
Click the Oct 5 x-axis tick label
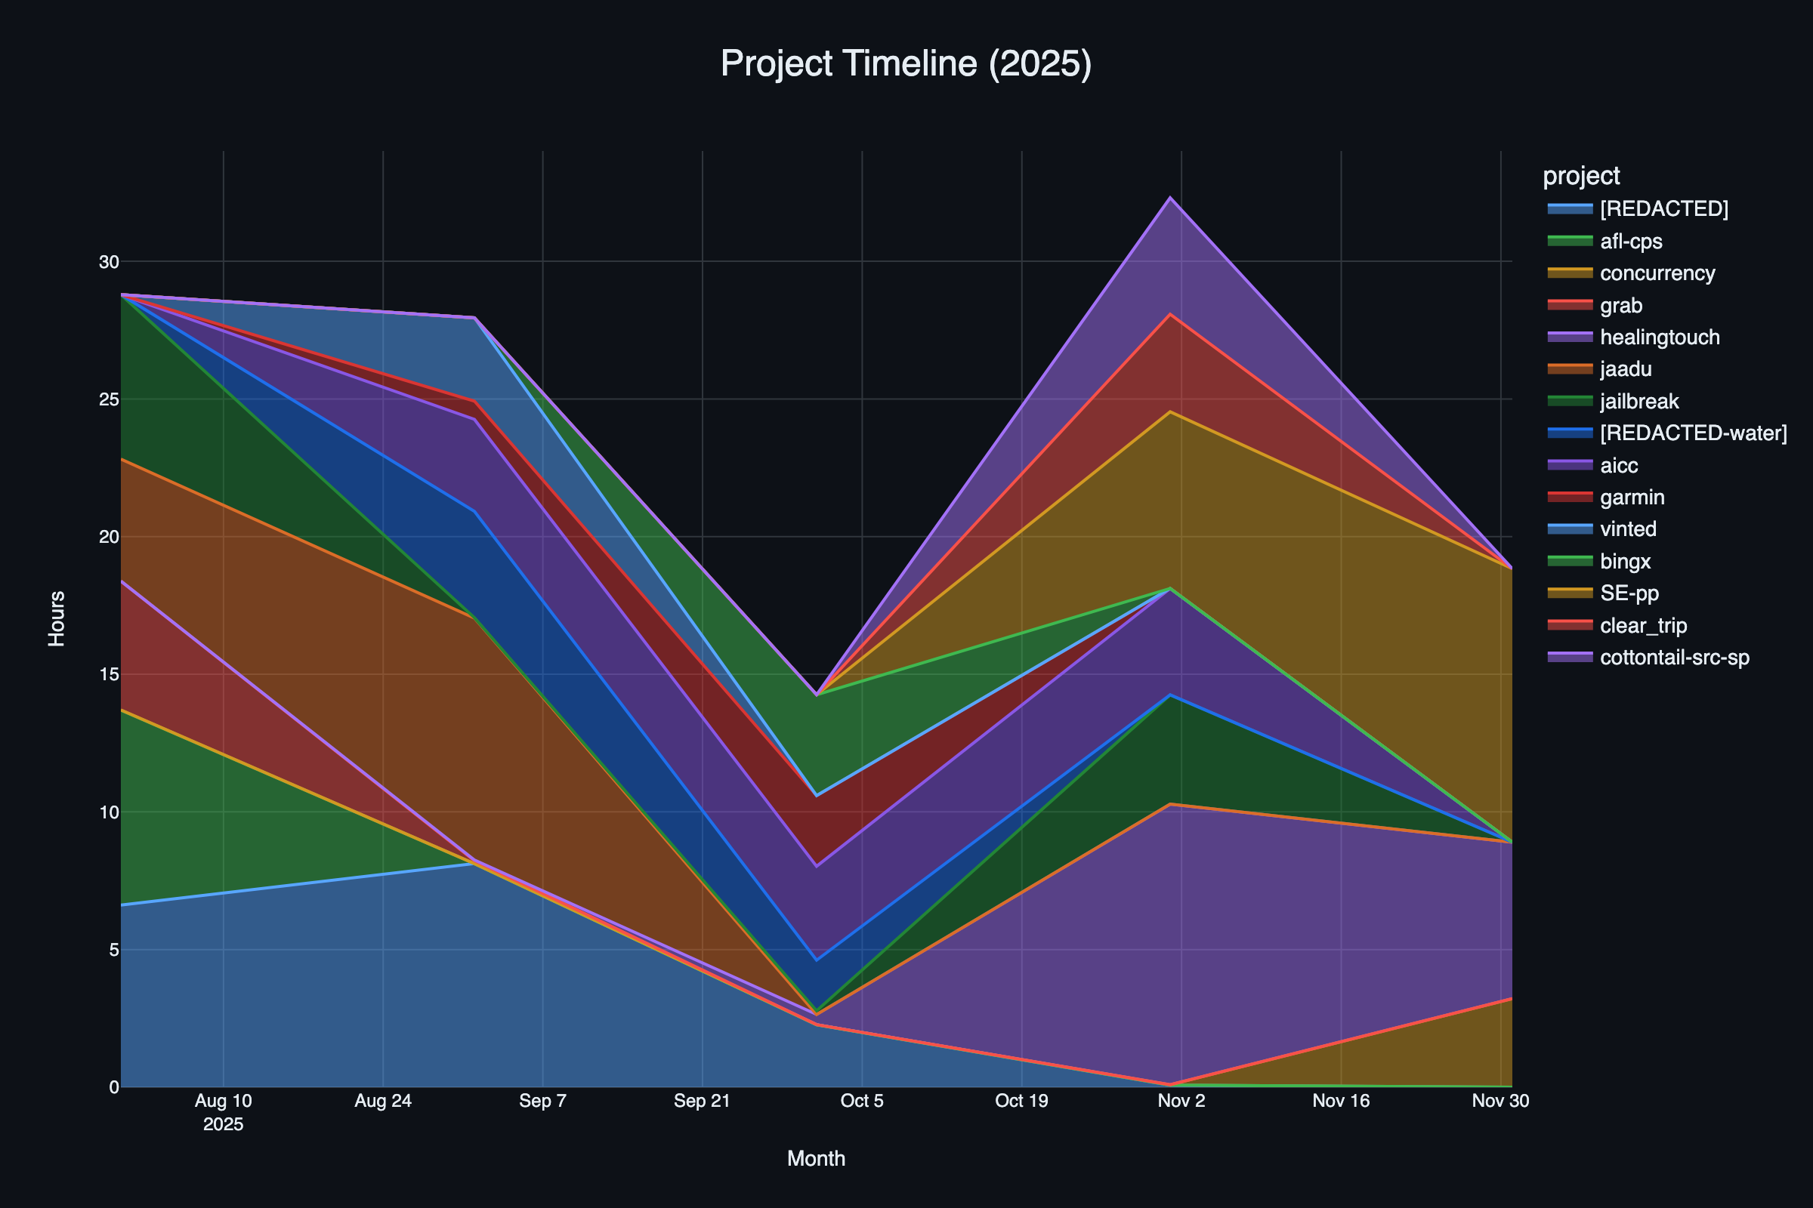(x=862, y=1101)
